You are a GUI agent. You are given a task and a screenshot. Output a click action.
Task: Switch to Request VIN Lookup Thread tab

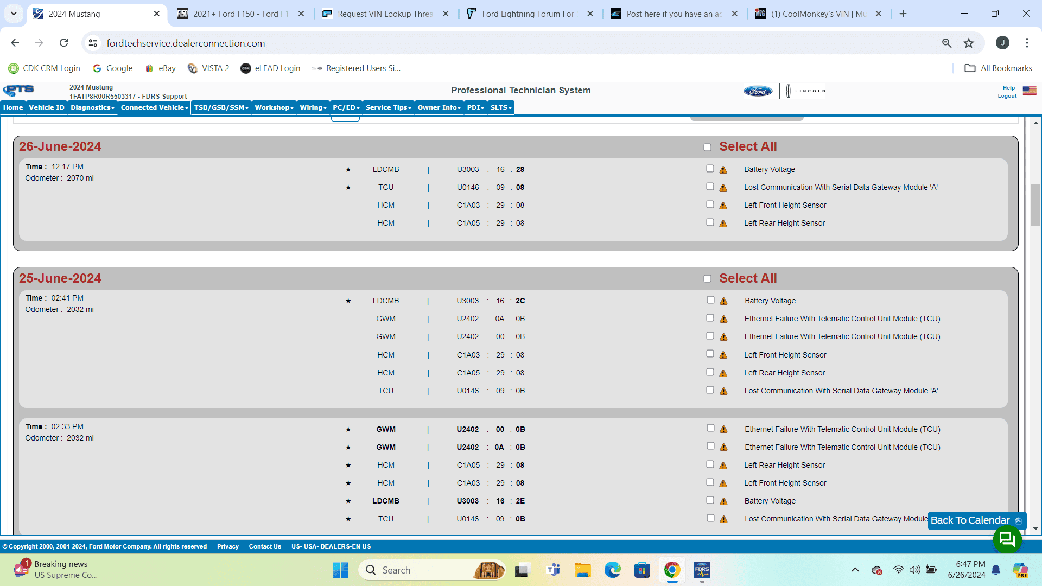pyautogui.click(x=385, y=14)
